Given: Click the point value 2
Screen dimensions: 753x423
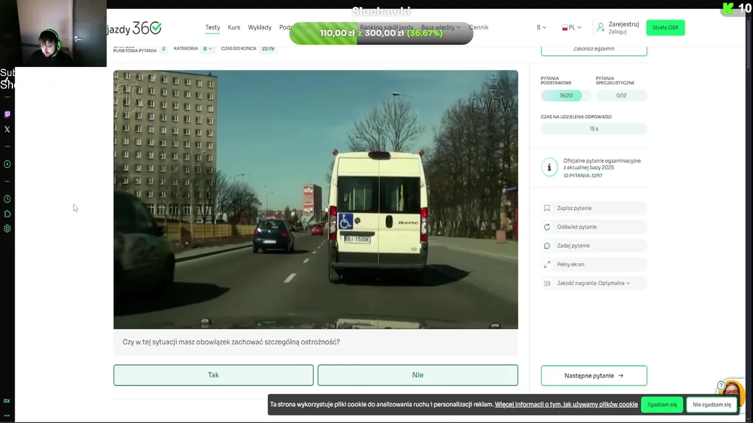Looking at the screenshot, I should (164, 49).
